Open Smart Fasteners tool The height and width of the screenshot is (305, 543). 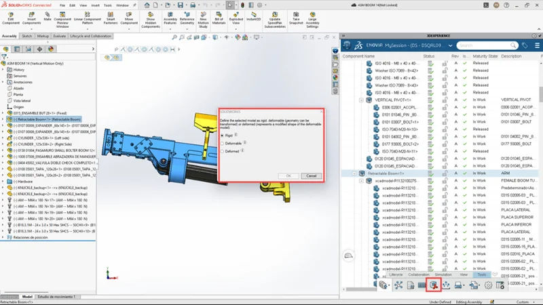[111, 16]
